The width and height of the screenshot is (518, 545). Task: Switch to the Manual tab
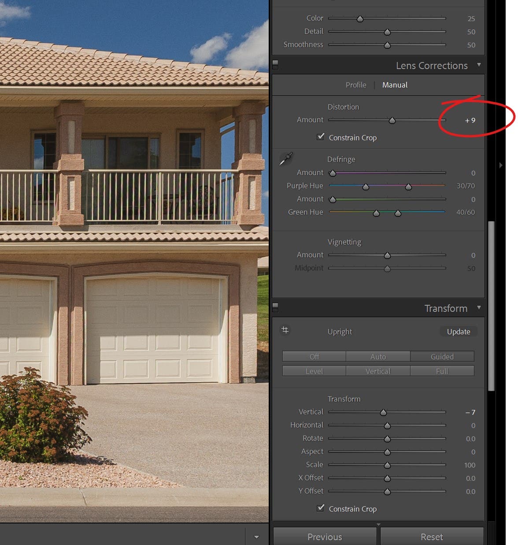point(395,85)
